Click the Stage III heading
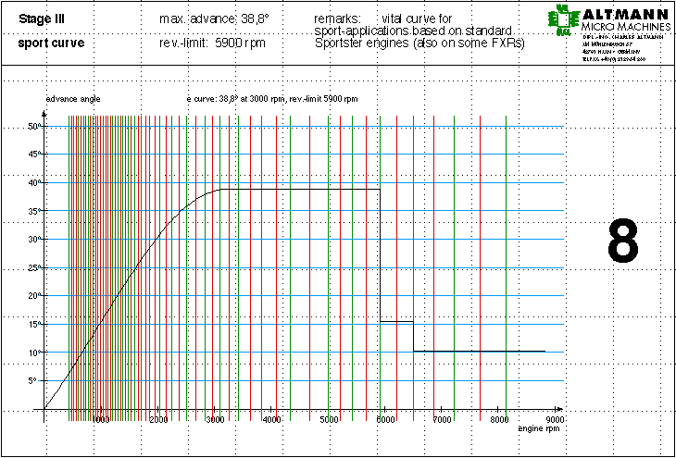Image resolution: width=676 pixels, height=458 pixels. tap(42, 19)
